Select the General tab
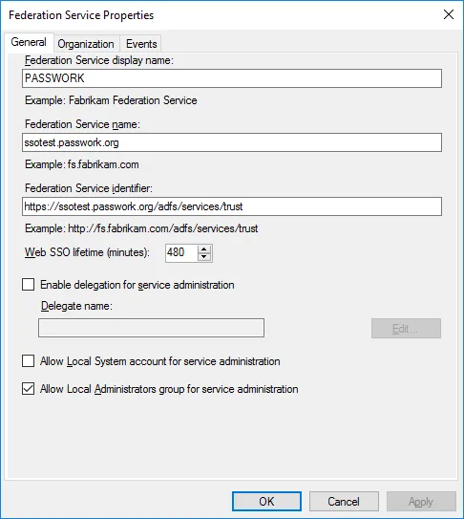This screenshot has height=519, width=464. [29, 42]
